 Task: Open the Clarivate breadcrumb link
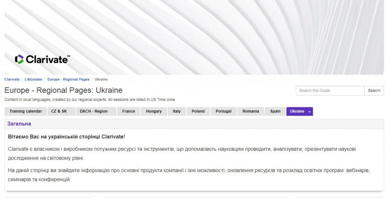(12, 79)
